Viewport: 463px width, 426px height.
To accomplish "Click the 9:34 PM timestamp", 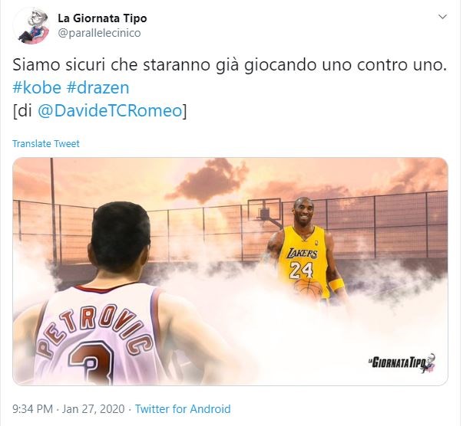I will [32, 409].
